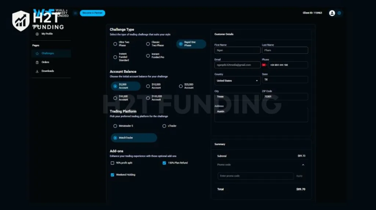This screenshot has width=376, height=210.
Task: Choose Ultra Two Phase challenge type
Action: (115, 44)
